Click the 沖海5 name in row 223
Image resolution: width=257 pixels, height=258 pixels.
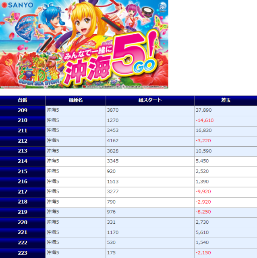pos(53,253)
